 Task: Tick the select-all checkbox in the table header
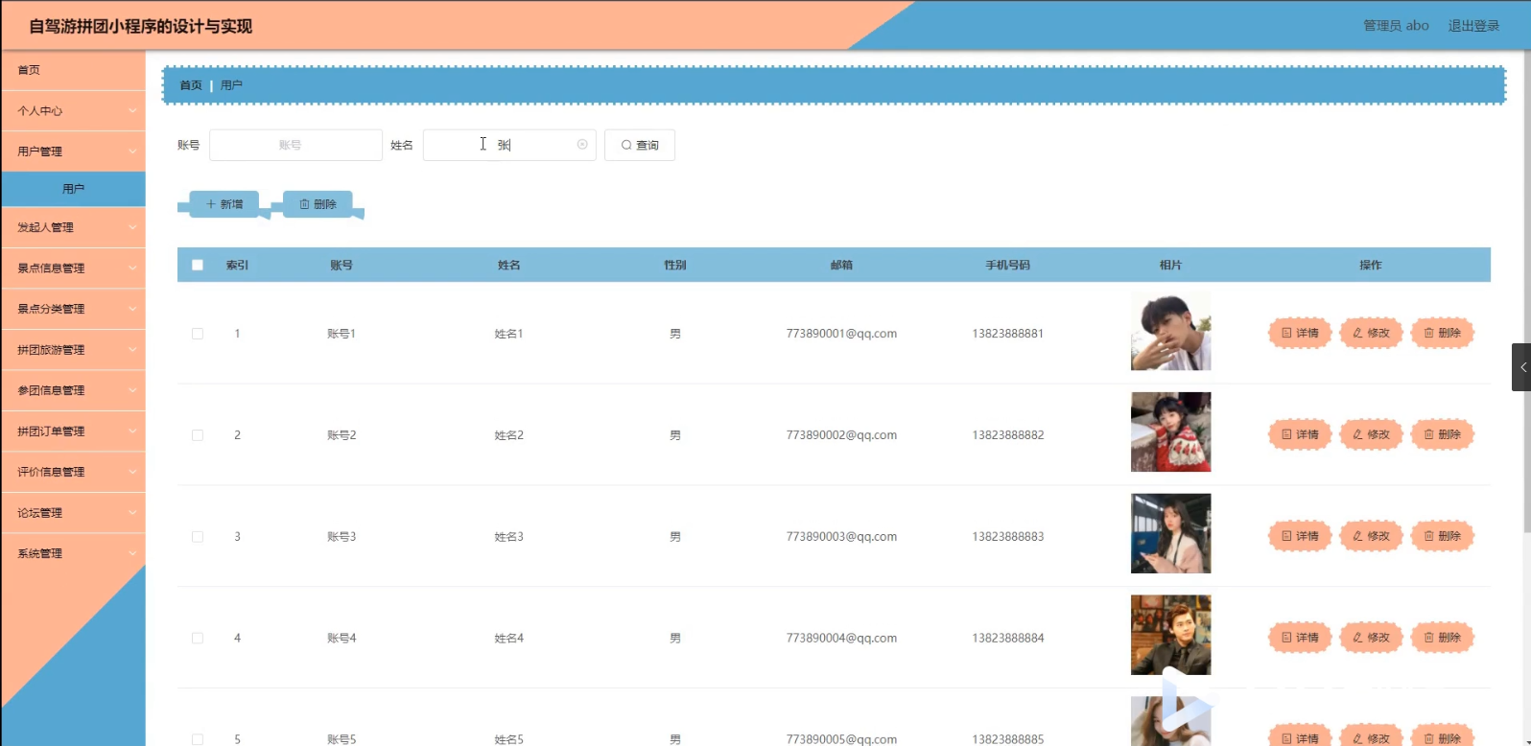(198, 266)
